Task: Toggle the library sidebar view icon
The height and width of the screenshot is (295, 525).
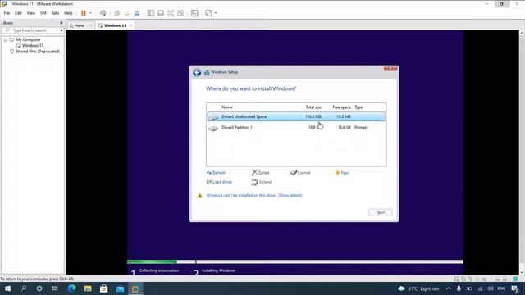Action: 151,13
